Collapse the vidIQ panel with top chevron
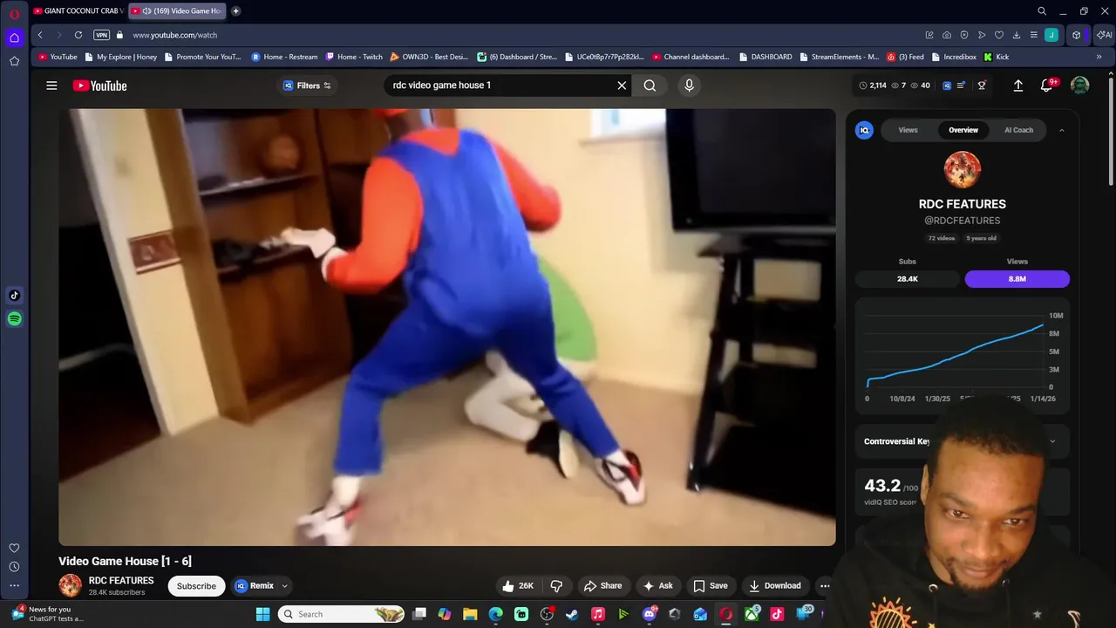Viewport: 1116px width, 628px height. coord(1061,130)
